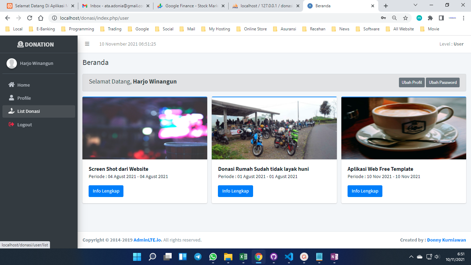Expand the Programming bookmarks folder
Screen dimensions: 471x265
(x=78, y=29)
